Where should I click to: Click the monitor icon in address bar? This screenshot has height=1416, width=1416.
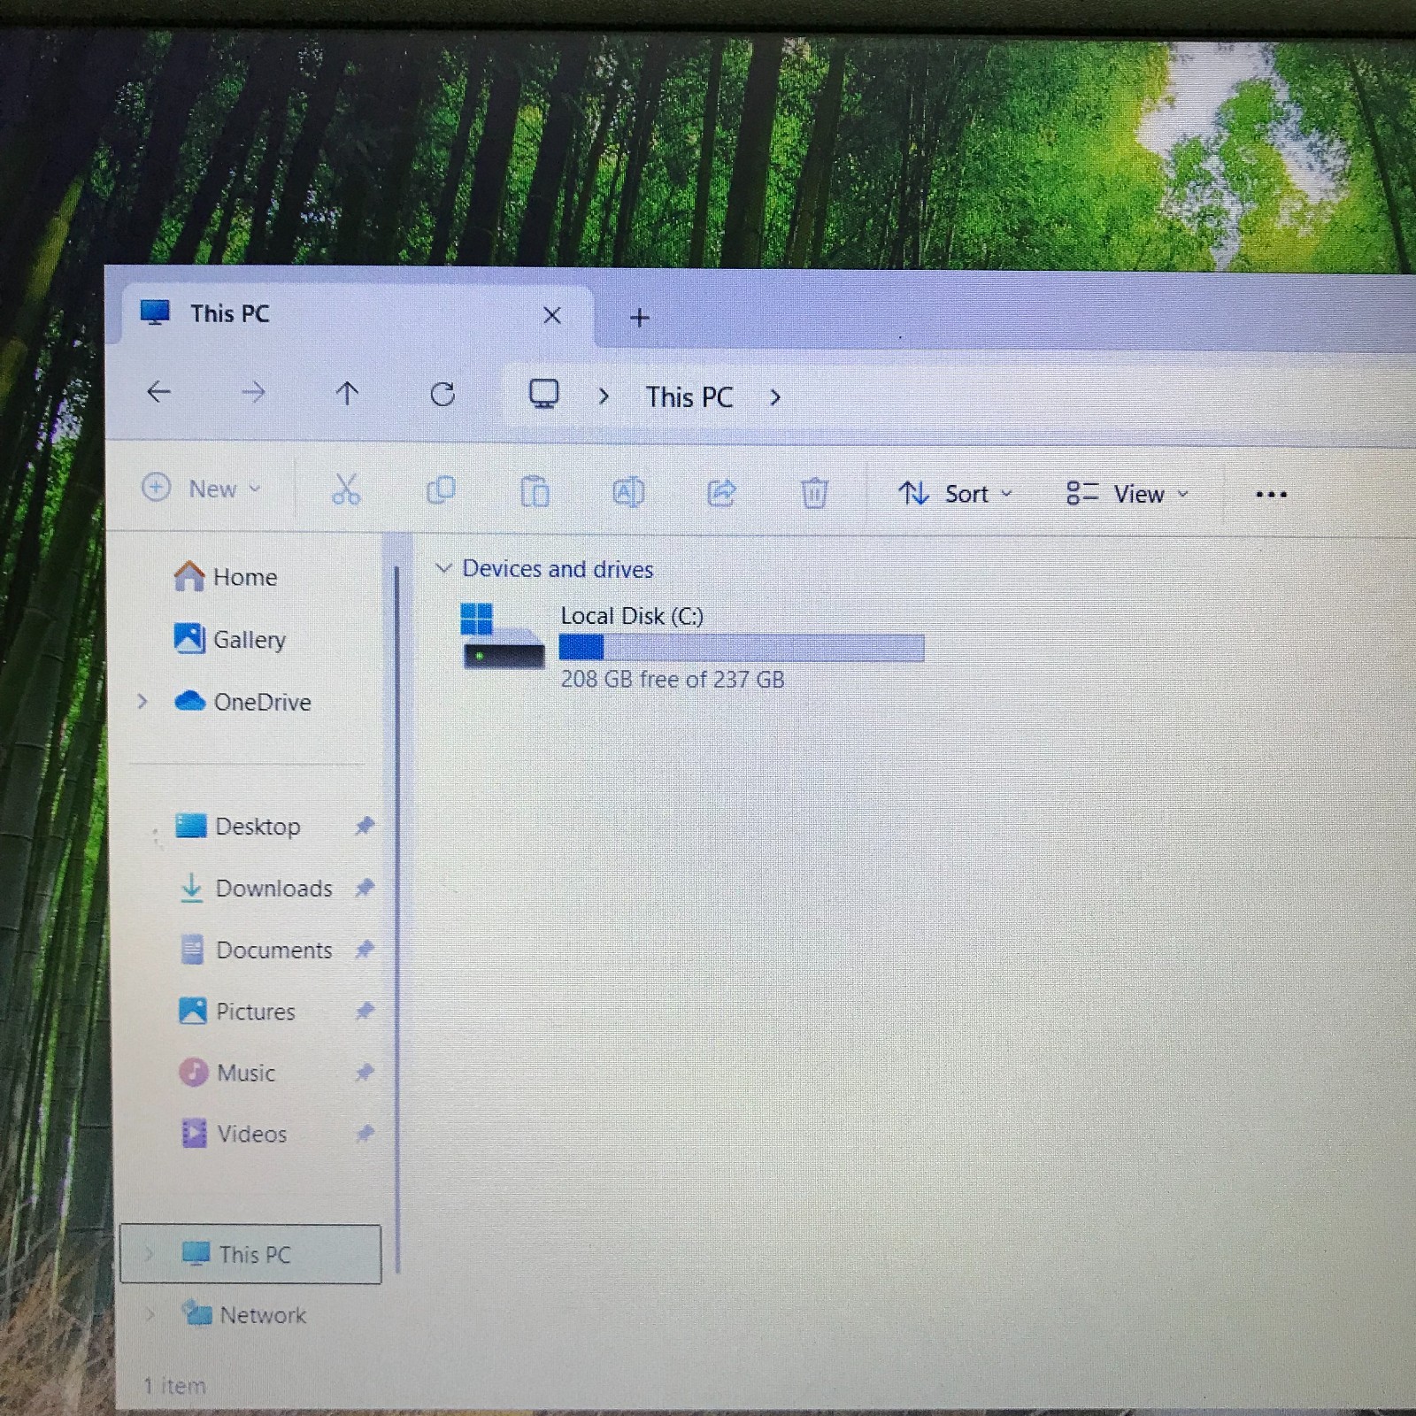[543, 394]
